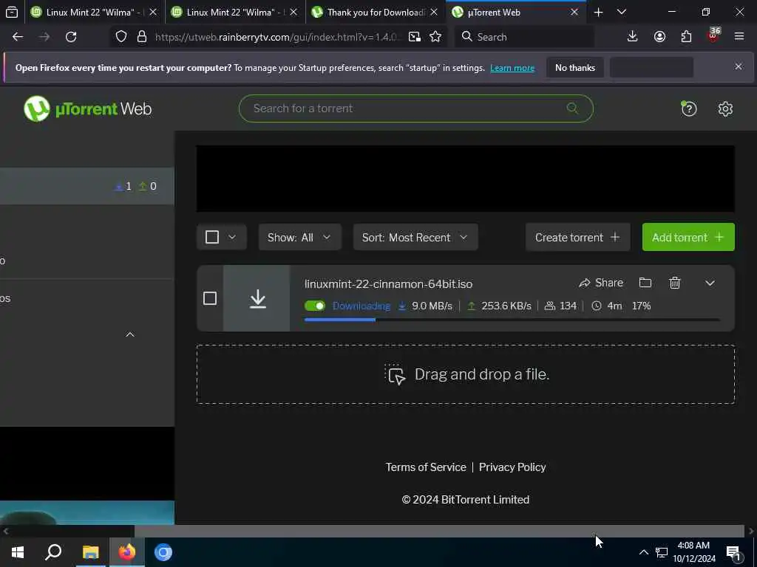This screenshot has width=757, height=567.
Task: Click the network status tray icon
Action: coord(662,552)
